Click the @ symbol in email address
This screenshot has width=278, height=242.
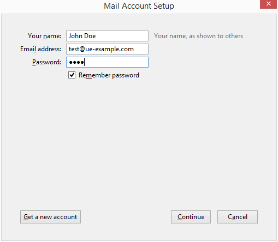tap(82, 49)
